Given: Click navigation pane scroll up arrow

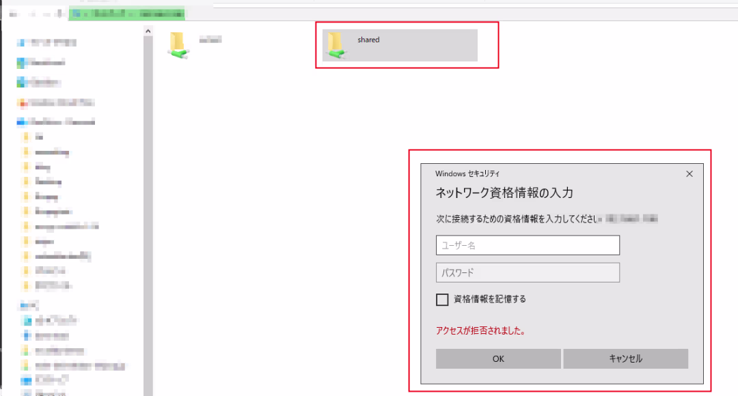Looking at the screenshot, I should pos(148,31).
